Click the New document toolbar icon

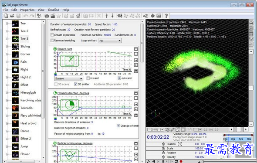click(6, 16)
